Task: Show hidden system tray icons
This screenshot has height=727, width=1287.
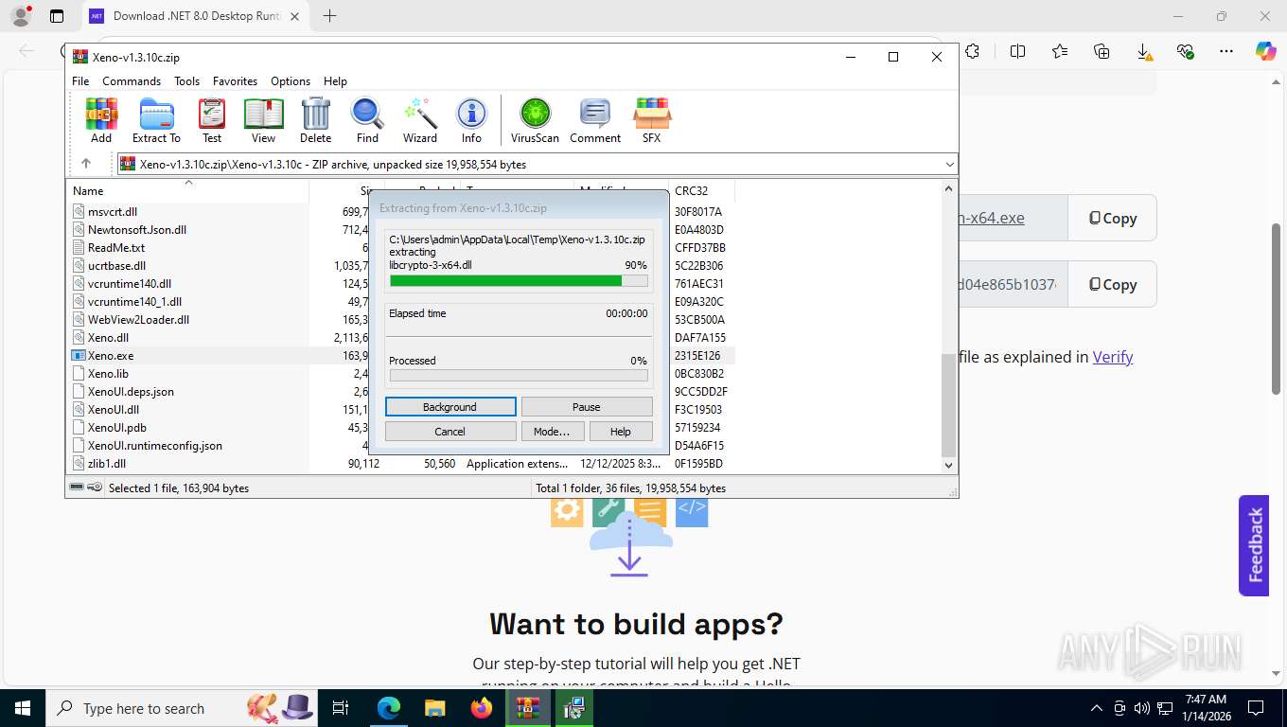Action: [x=1097, y=708]
